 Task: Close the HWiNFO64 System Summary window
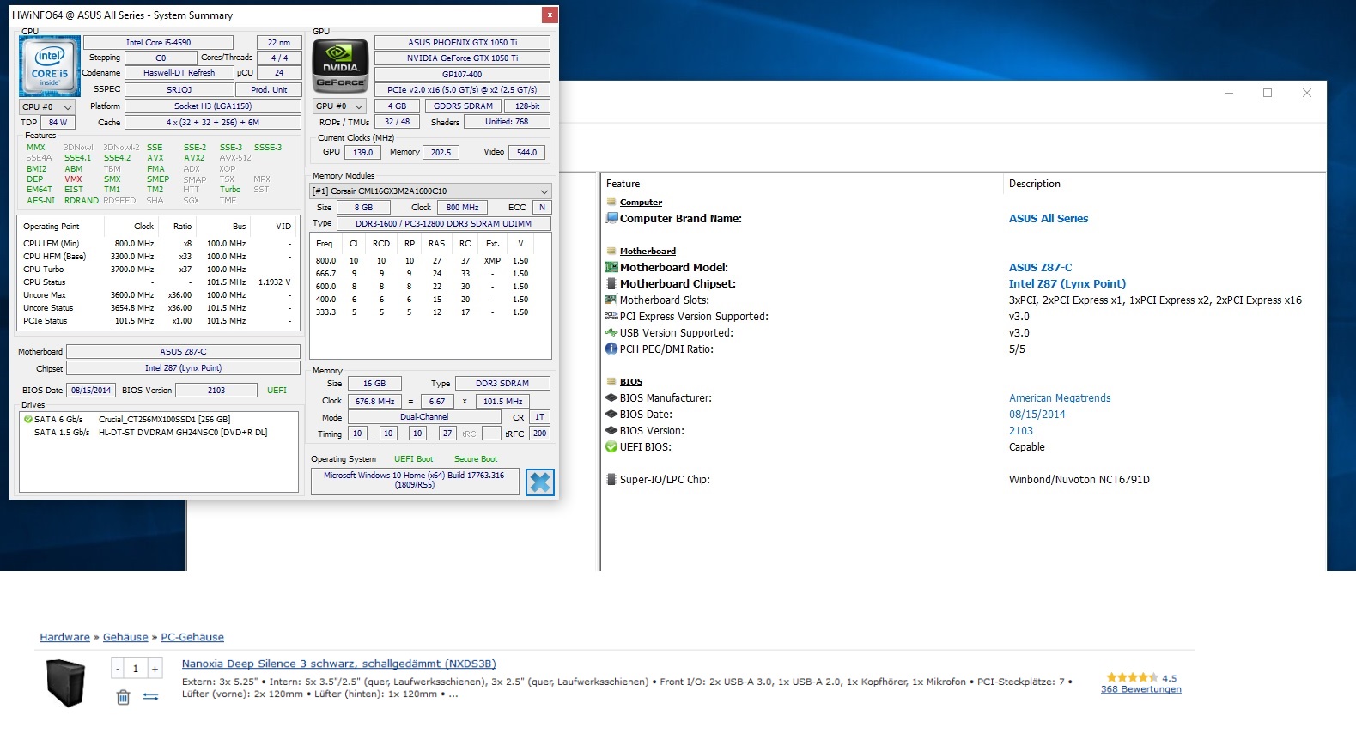pyautogui.click(x=550, y=15)
